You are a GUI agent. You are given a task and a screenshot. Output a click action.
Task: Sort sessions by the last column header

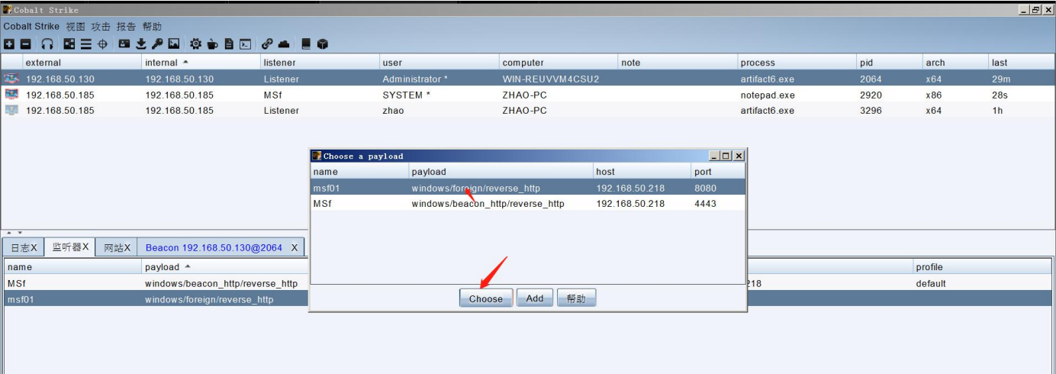click(1022, 63)
